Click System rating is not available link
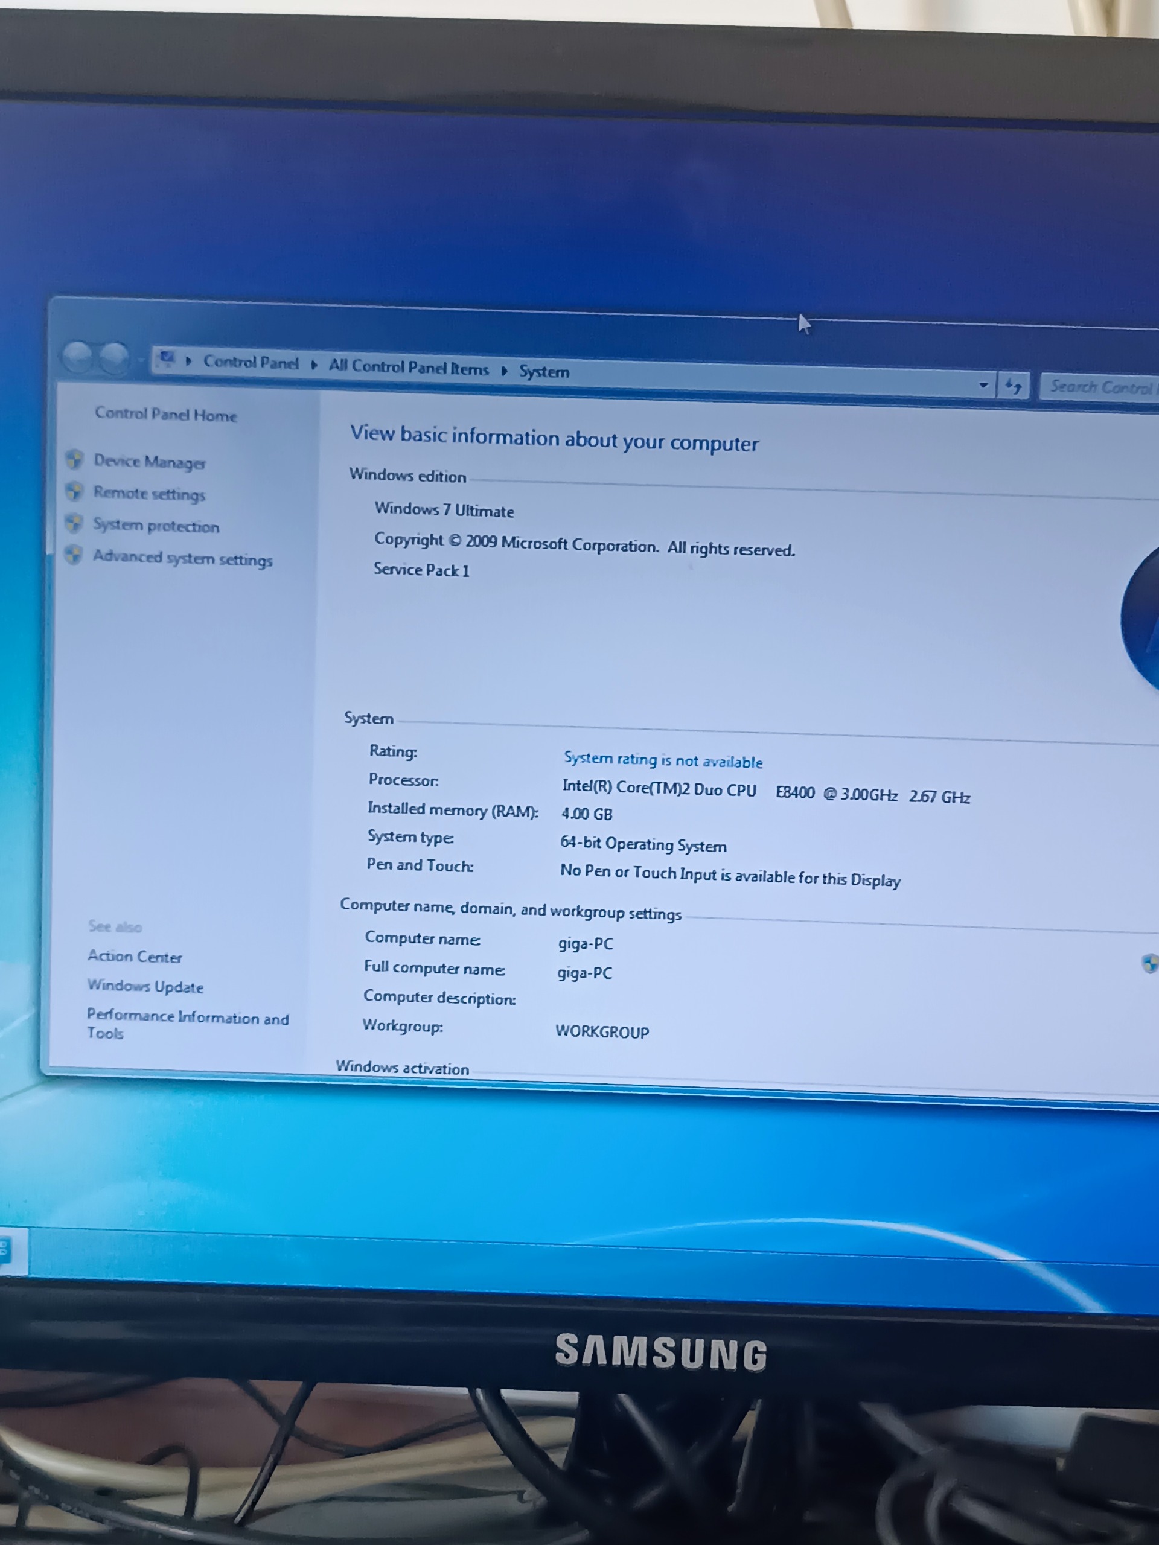 (662, 760)
